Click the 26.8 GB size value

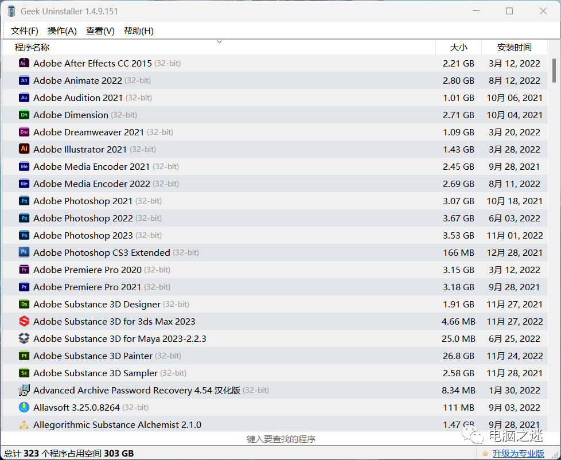click(458, 356)
